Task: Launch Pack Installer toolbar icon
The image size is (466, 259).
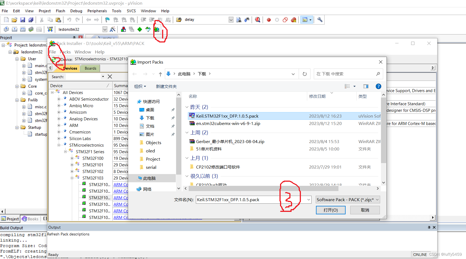Action: [x=157, y=29]
